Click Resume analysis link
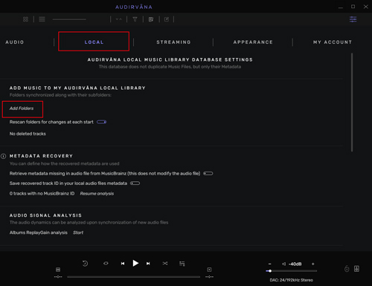Image resolution: width=372 pixels, height=286 pixels. coord(97,194)
